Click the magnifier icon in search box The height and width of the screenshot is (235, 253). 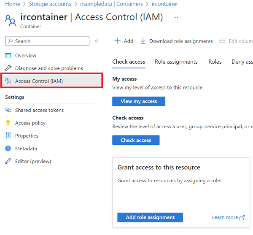pos(10,41)
